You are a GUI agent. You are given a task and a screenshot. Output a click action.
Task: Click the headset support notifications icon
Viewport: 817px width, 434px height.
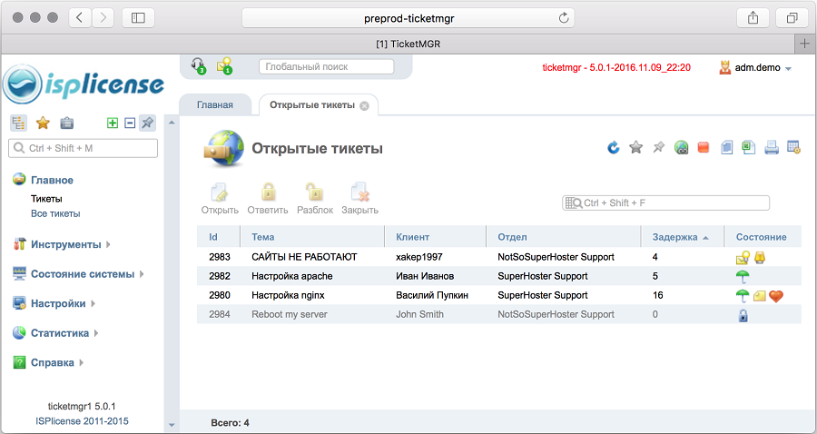point(198,65)
